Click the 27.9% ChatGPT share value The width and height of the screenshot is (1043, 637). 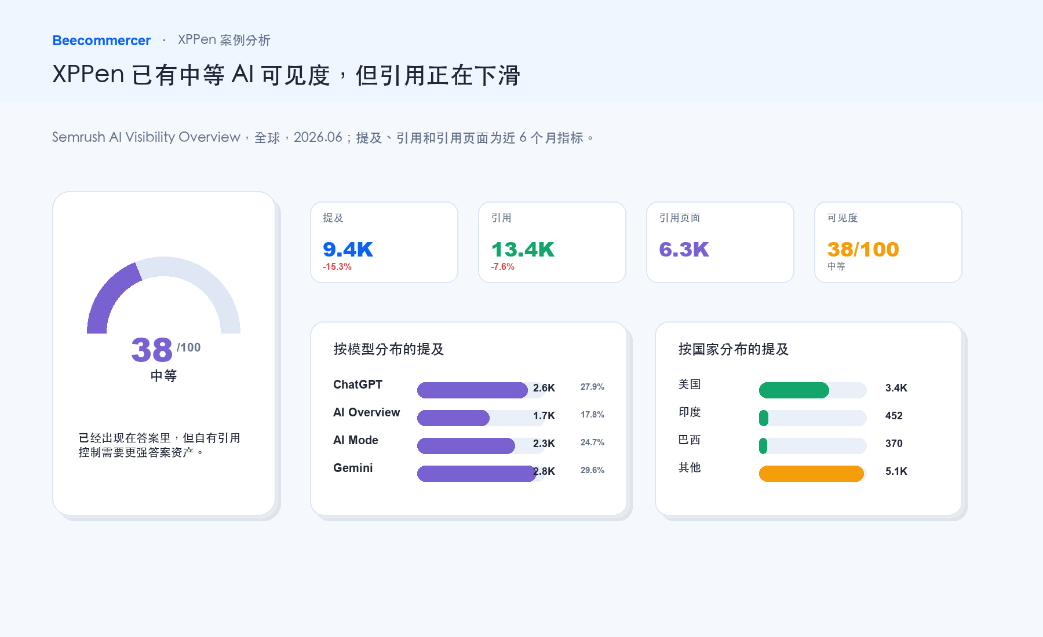(592, 387)
